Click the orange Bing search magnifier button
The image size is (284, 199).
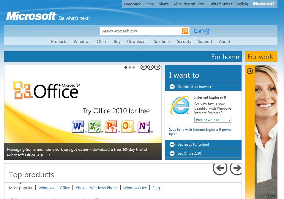point(185,31)
